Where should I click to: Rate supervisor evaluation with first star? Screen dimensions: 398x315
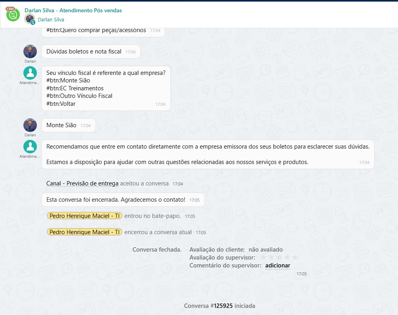pyautogui.click(x=264, y=258)
